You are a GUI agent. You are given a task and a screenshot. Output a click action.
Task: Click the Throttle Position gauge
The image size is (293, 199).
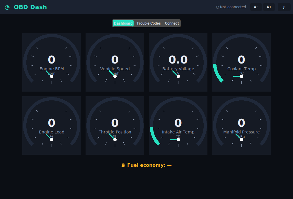click(x=115, y=126)
